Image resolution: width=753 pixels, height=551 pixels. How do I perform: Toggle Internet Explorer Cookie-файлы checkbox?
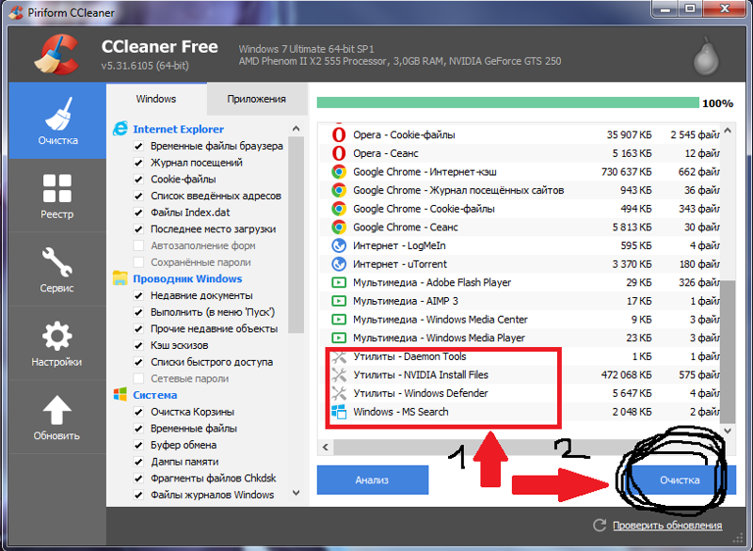(x=138, y=180)
